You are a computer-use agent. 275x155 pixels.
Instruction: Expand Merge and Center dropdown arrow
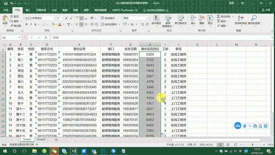tap(120, 24)
